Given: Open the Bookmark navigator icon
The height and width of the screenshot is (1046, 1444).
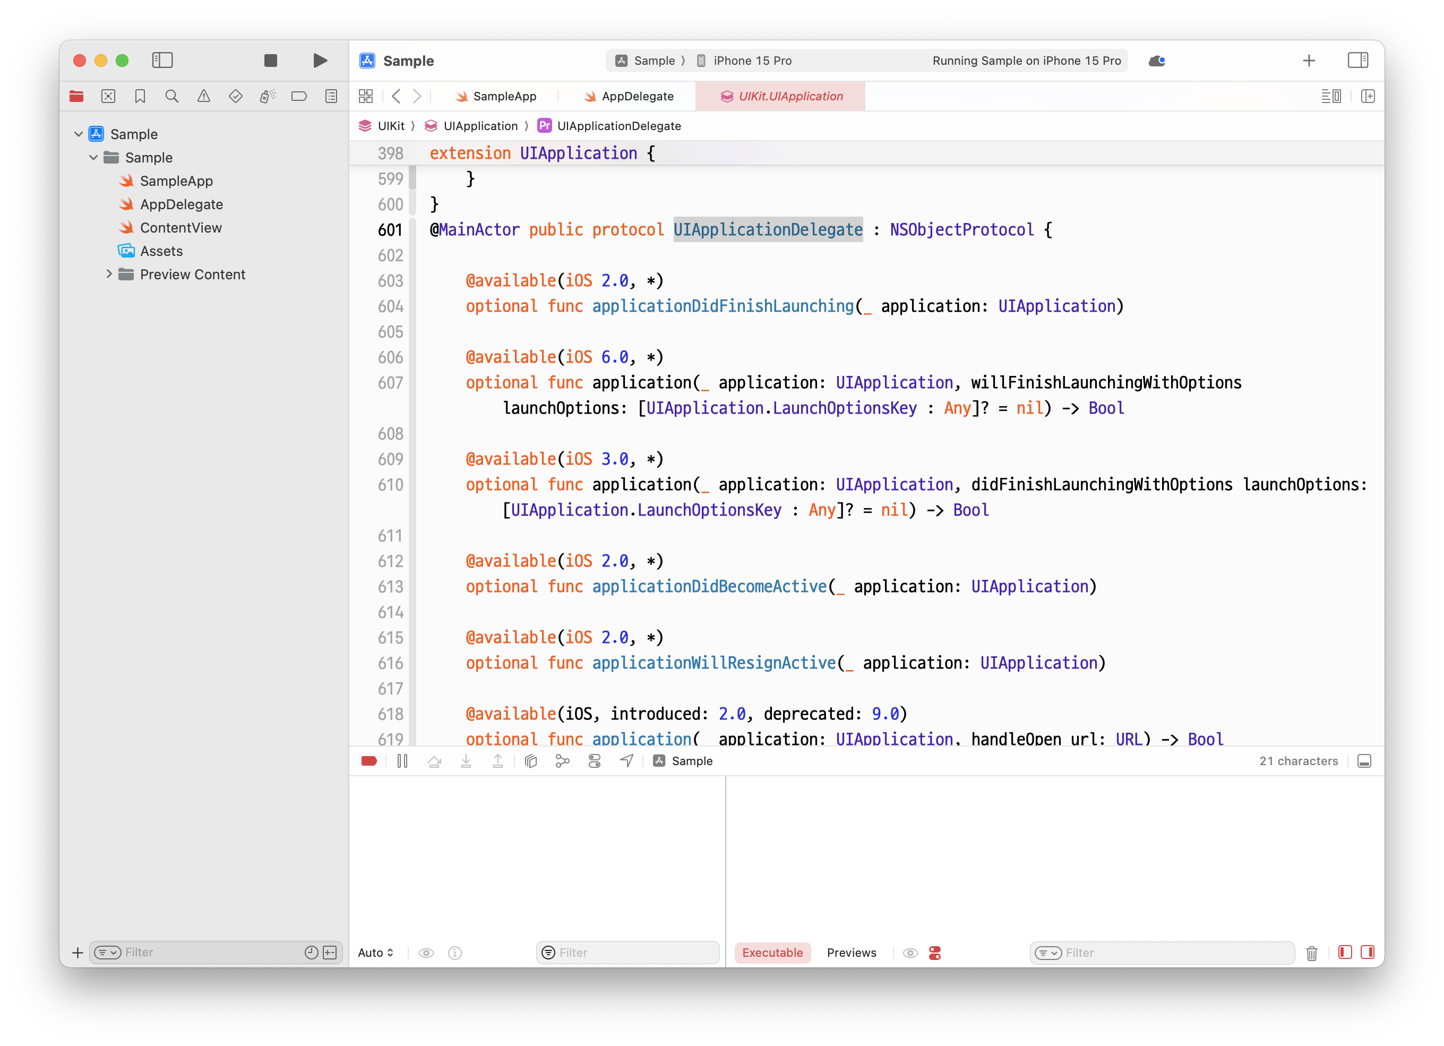Looking at the screenshot, I should click(x=140, y=96).
